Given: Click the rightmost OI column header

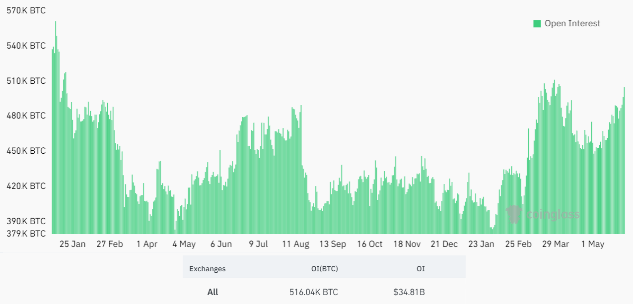Looking at the screenshot, I should [x=420, y=269].
